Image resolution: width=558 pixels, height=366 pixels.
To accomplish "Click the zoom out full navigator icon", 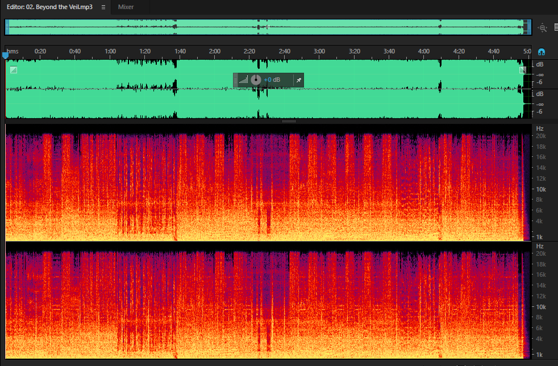I will coord(542,28).
